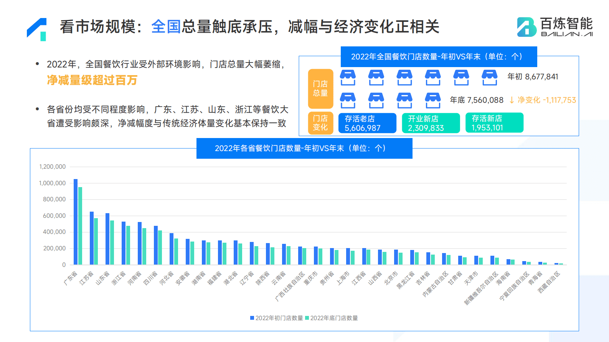Image resolution: width=609 pixels, height=342 pixels.
Task: Click the 浙江省 year-end green bar
Action: (x=128, y=245)
